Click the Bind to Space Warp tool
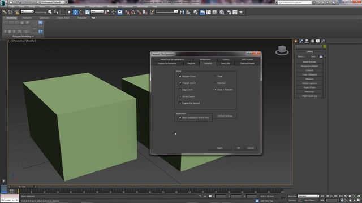The image size is (362, 203). pyautogui.click(x=16, y=12)
